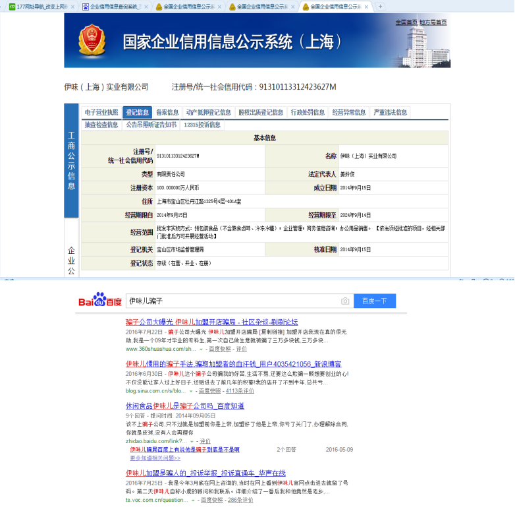Click the 百度一下 search button

pyautogui.click(x=375, y=301)
